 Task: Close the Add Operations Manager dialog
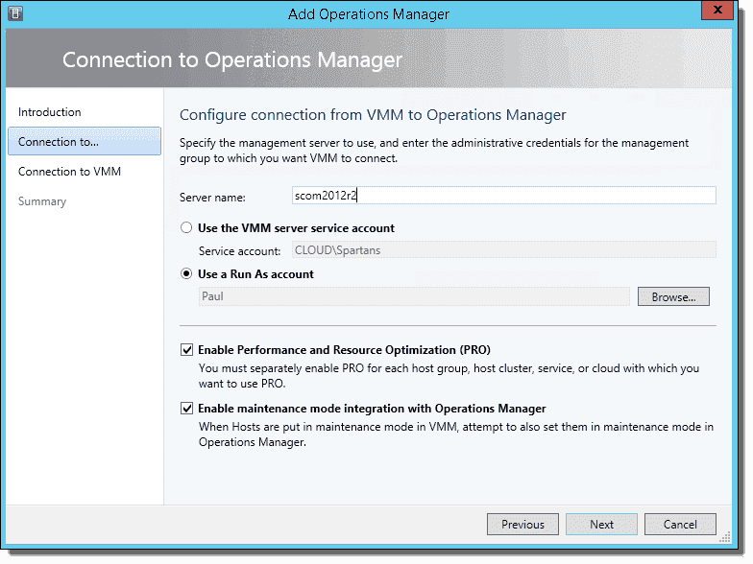point(717,10)
